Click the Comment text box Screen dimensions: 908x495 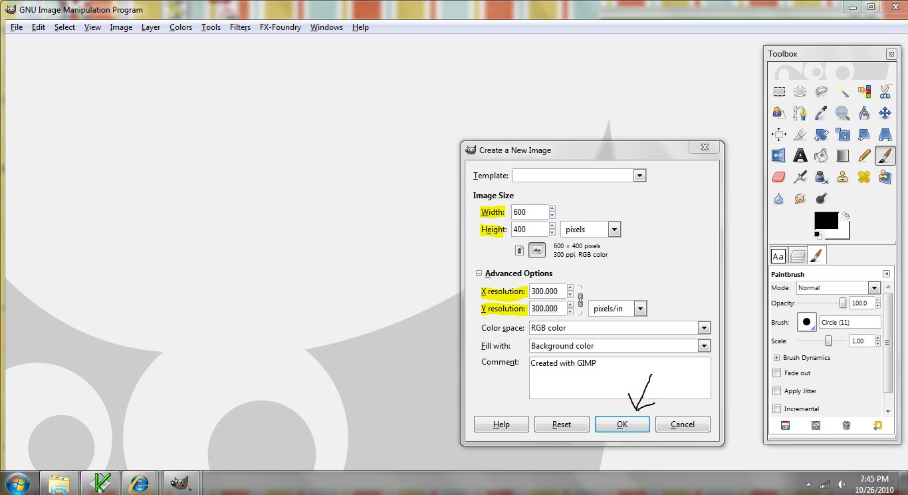(620, 378)
